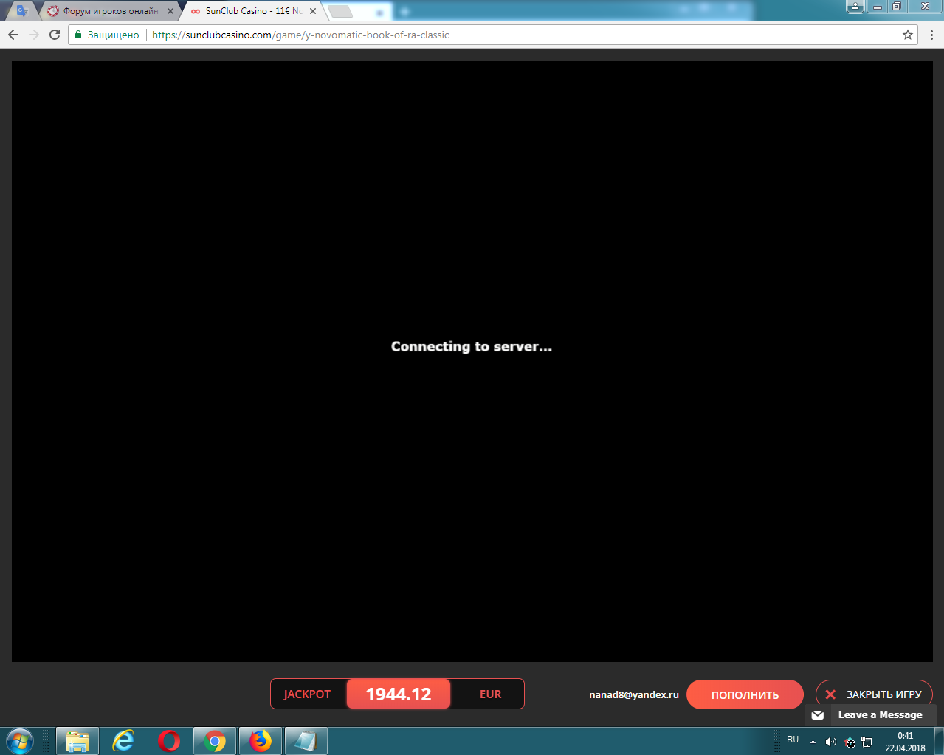Switch to the first pinned browser tab
Screen dimensions: 944x755
[x=22, y=11]
